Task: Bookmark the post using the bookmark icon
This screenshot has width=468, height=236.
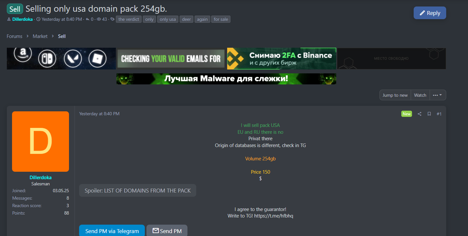Action: pos(429,114)
